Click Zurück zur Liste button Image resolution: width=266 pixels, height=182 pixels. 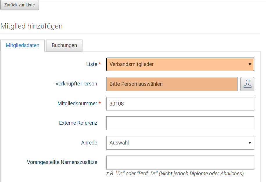19,5
